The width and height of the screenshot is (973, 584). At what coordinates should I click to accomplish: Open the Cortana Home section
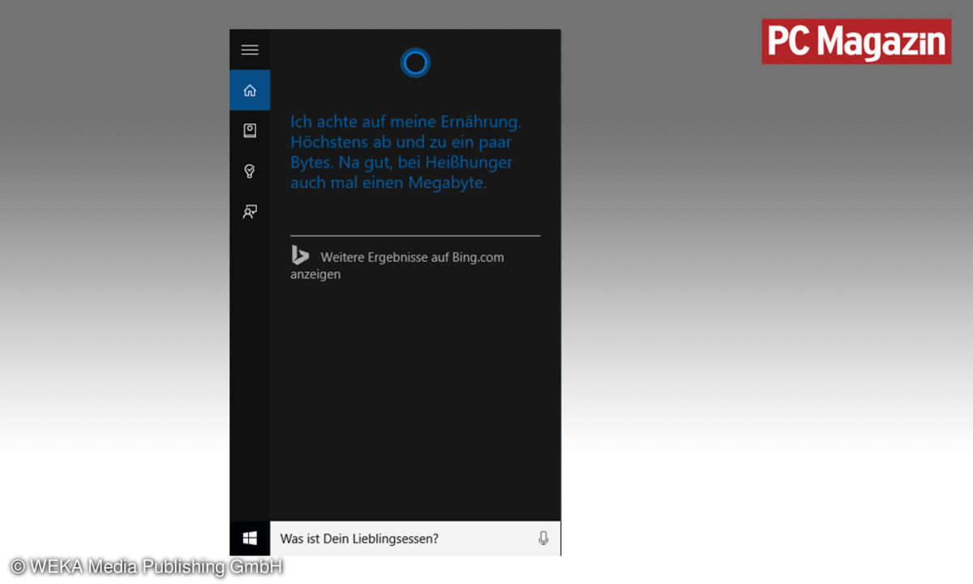click(250, 90)
